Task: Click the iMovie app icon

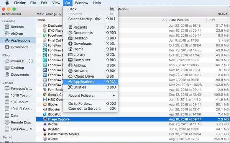Action: click(45, 124)
